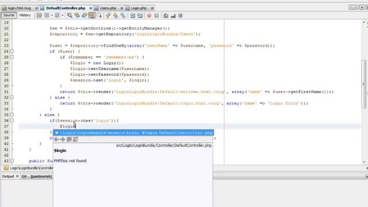Open the Git - [pastewish] tab
Viewport: 368px width, 207px height.
tap(37, 177)
